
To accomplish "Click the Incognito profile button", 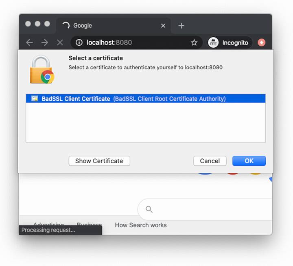I will point(230,42).
